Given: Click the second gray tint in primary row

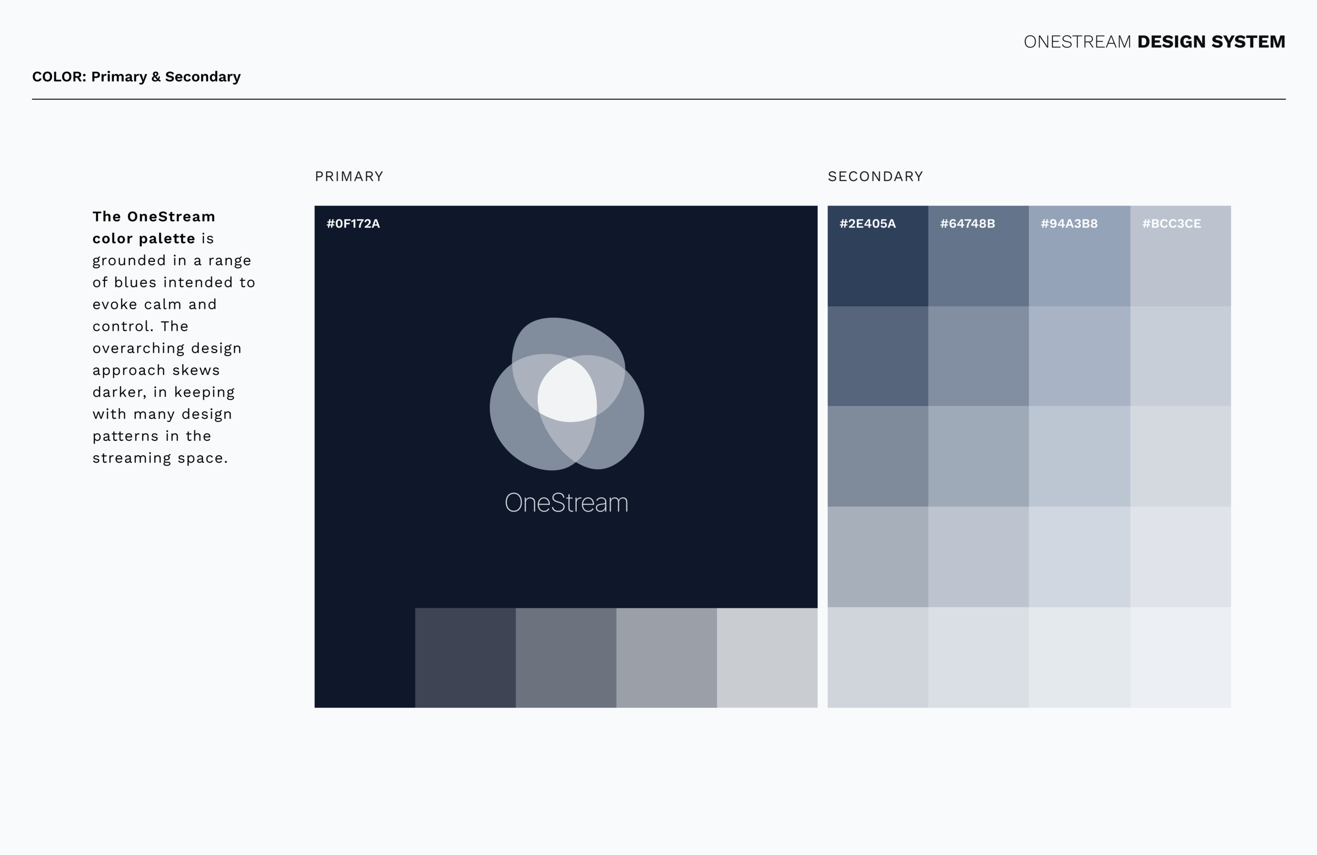Looking at the screenshot, I should coord(566,657).
